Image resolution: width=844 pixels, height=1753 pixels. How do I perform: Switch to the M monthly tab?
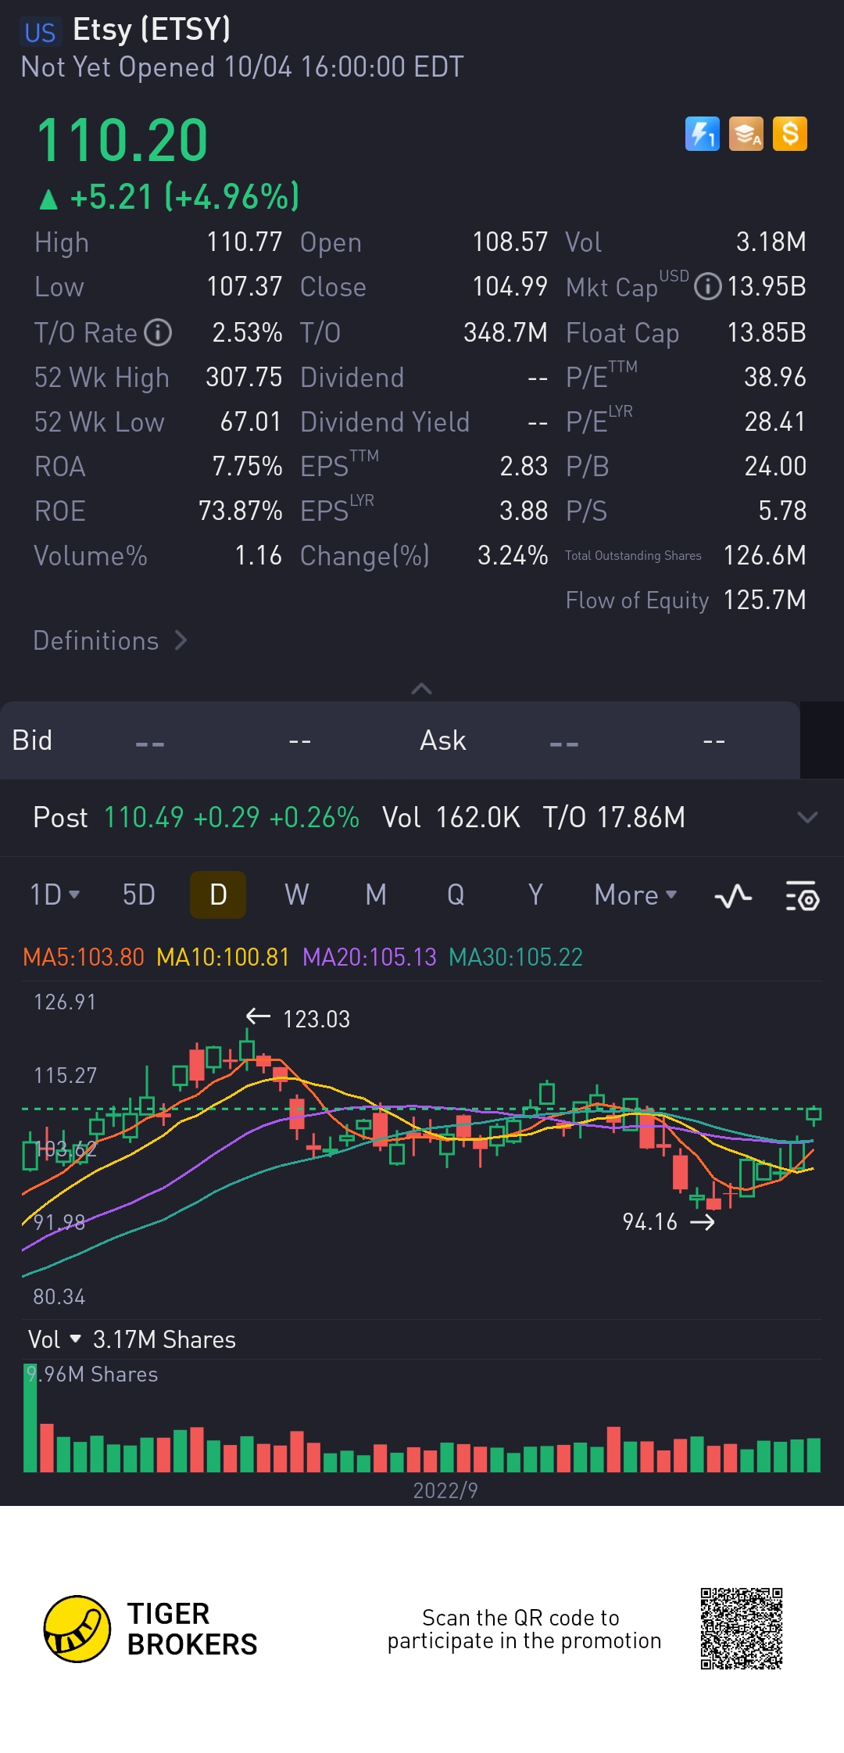coord(376,895)
